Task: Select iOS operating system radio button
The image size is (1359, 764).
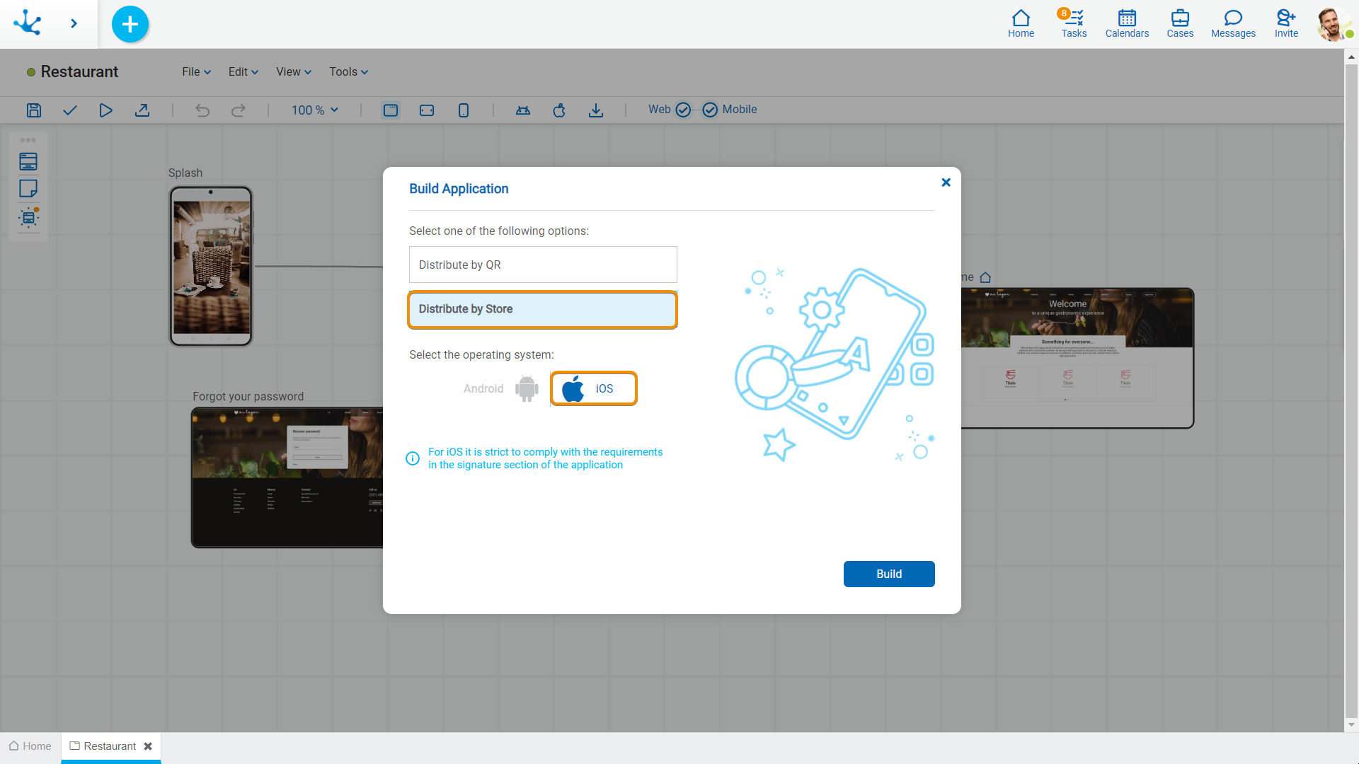Action: pos(592,388)
